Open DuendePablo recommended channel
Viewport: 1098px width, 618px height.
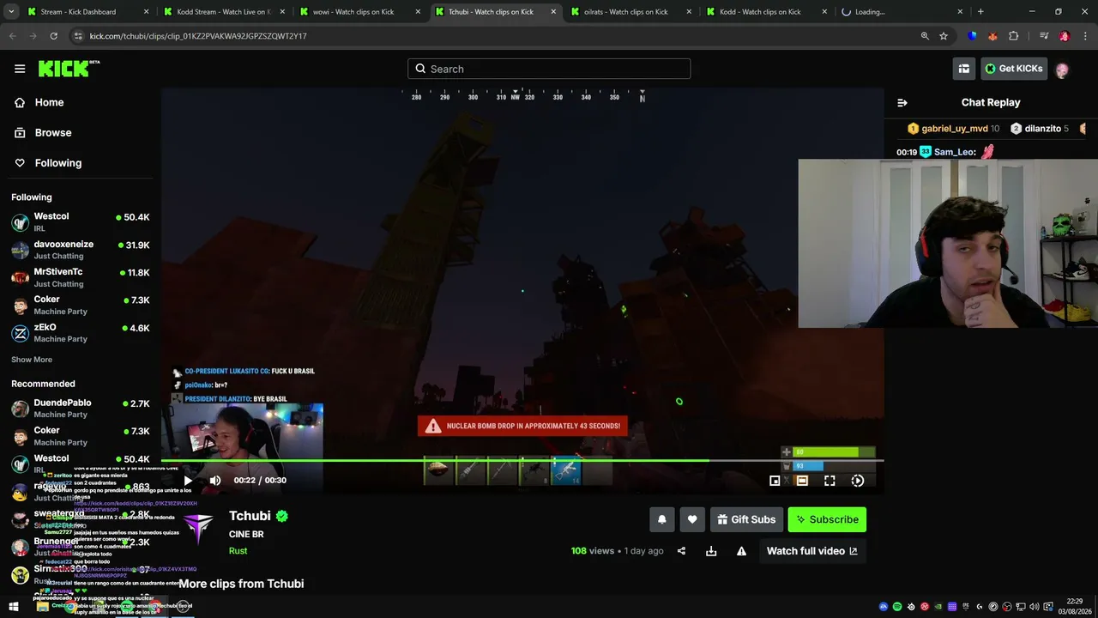coord(81,409)
